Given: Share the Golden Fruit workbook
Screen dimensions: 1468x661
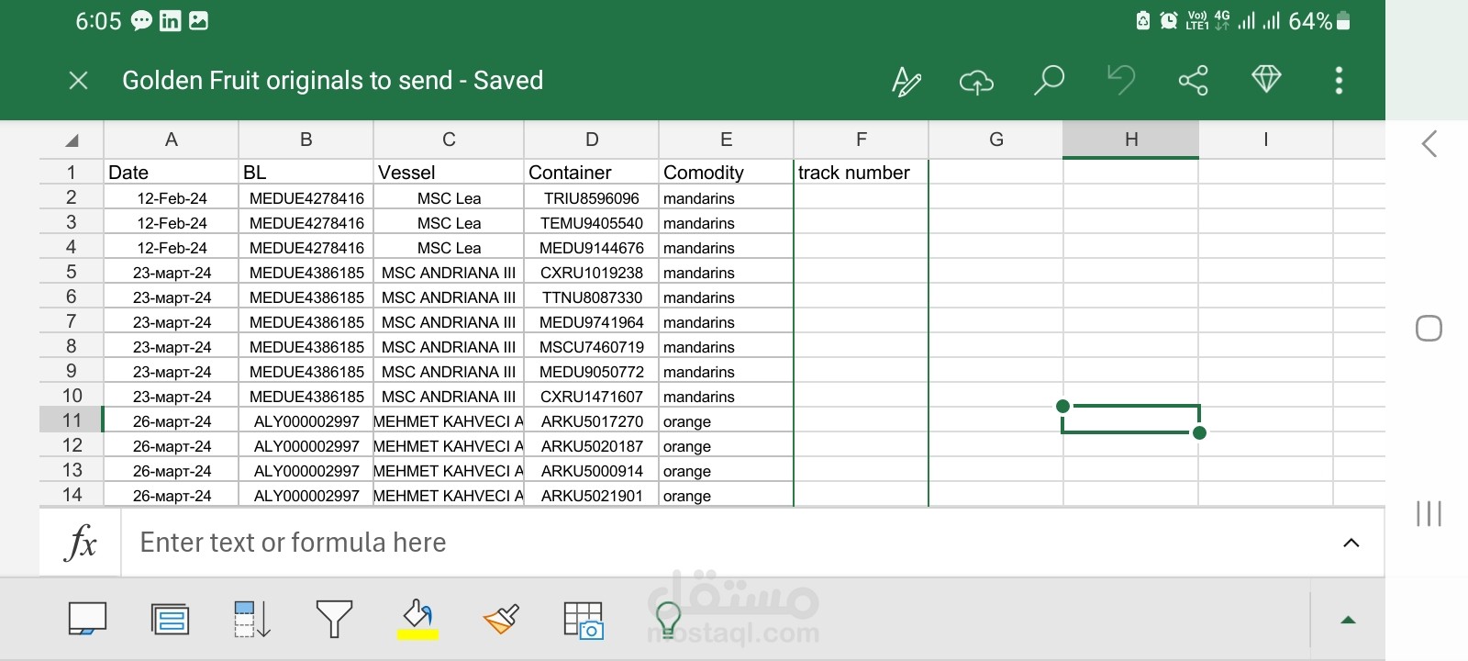Looking at the screenshot, I should click(x=1193, y=81).
